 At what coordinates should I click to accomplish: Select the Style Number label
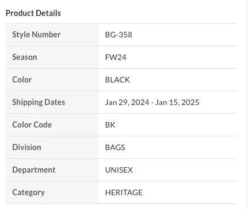click(x=36, y=35)
